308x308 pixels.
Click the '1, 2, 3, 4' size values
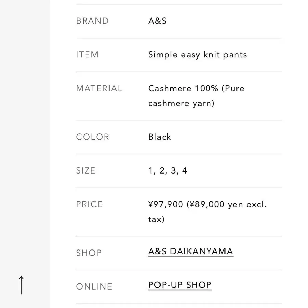168,171
